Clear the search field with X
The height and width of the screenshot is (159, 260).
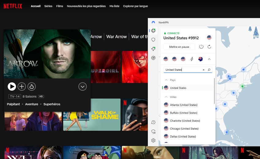pos(203,70)
